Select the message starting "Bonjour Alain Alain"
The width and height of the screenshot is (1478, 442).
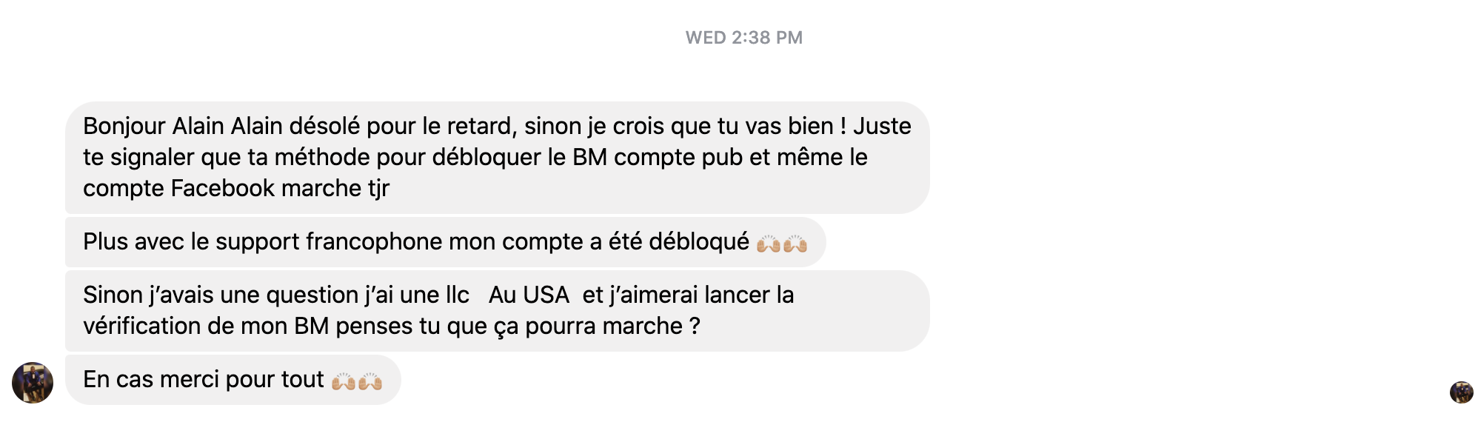[x=498, y=158]
